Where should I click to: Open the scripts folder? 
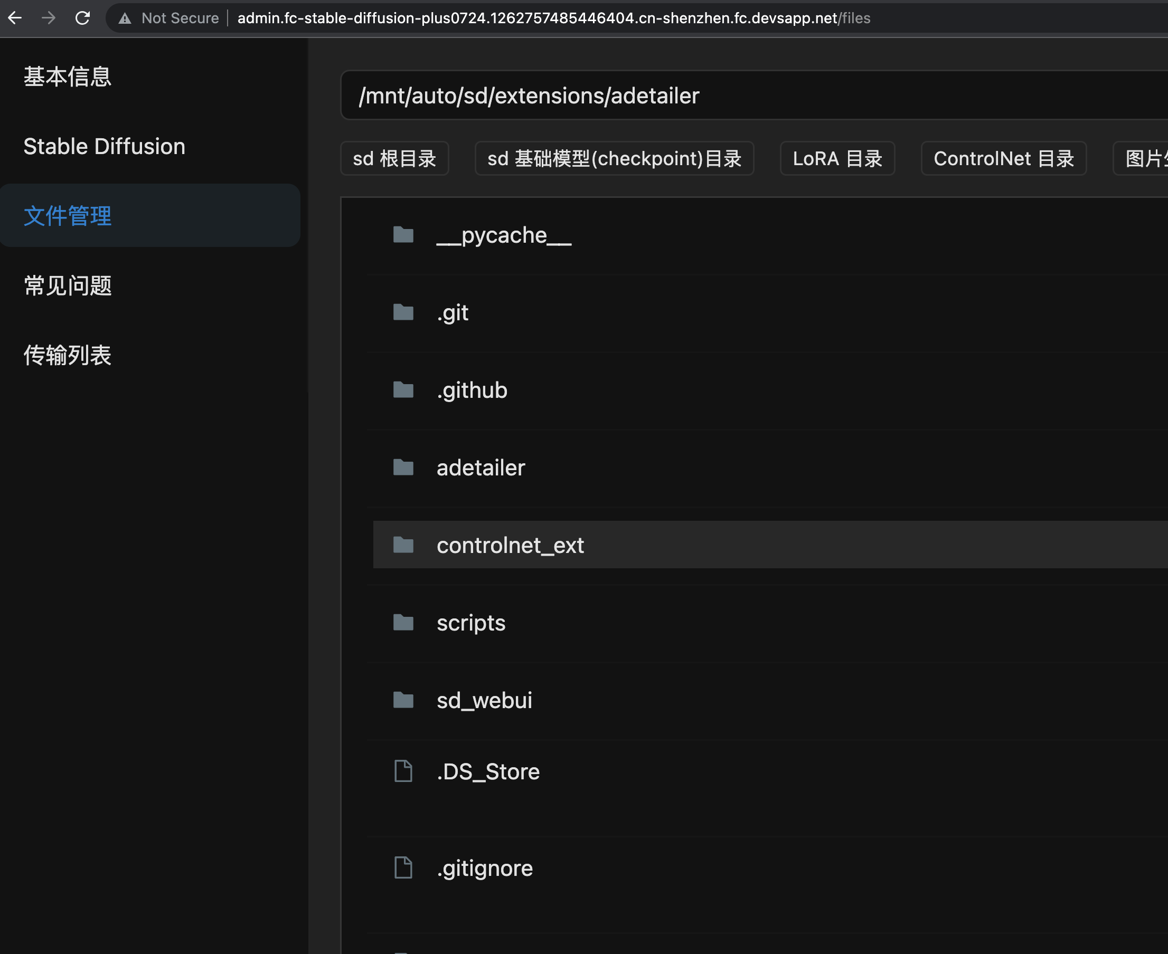point(470,623)
